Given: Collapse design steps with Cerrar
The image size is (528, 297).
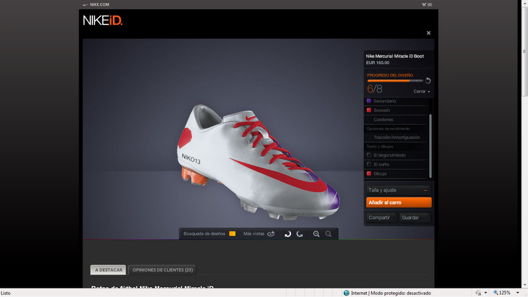Looking at the screenshot, I should 422,91.
